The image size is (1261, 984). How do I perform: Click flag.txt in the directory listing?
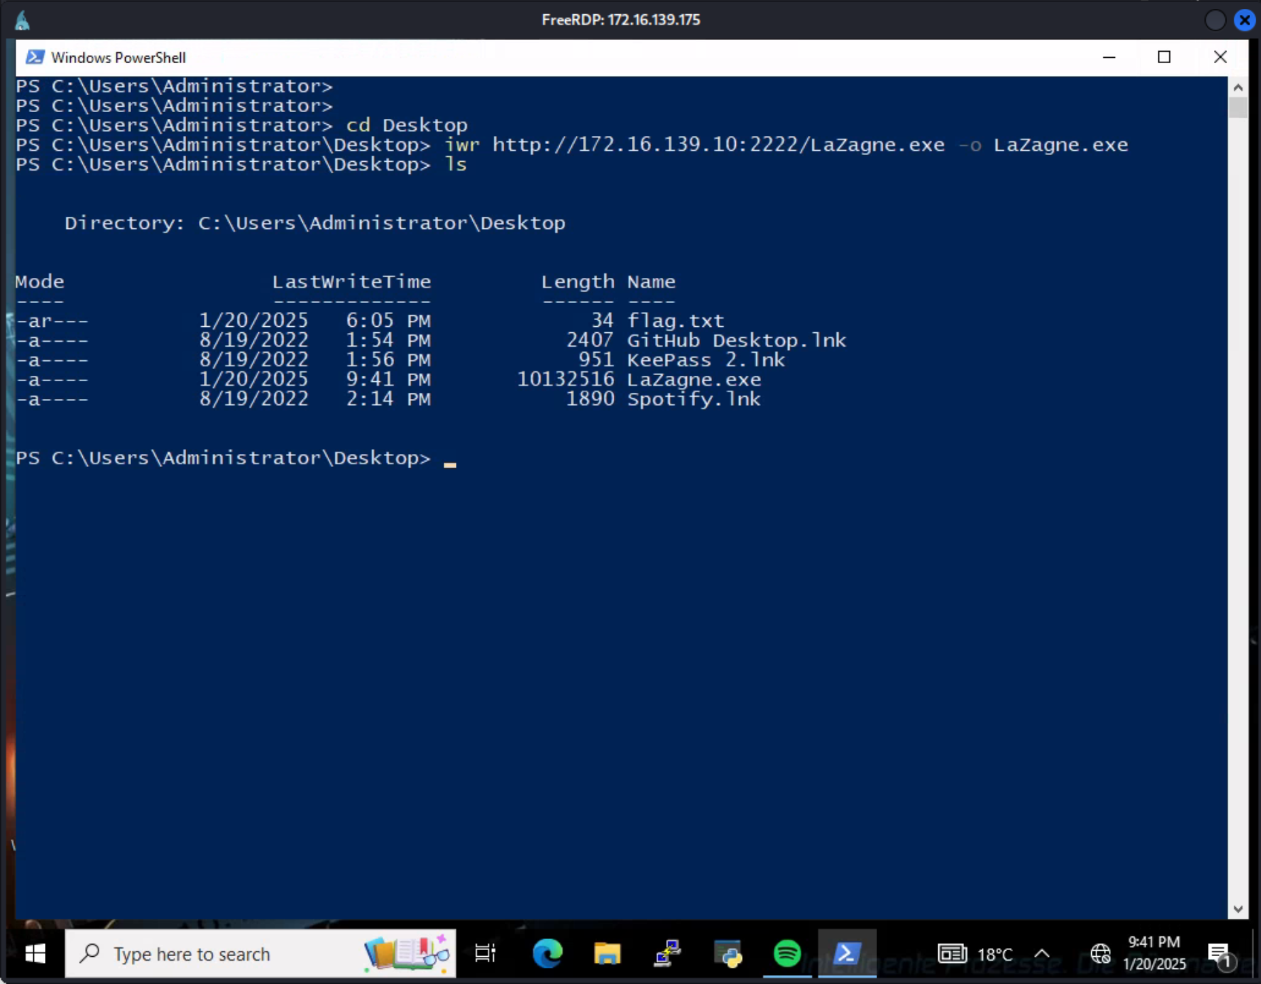click(675, 321)
